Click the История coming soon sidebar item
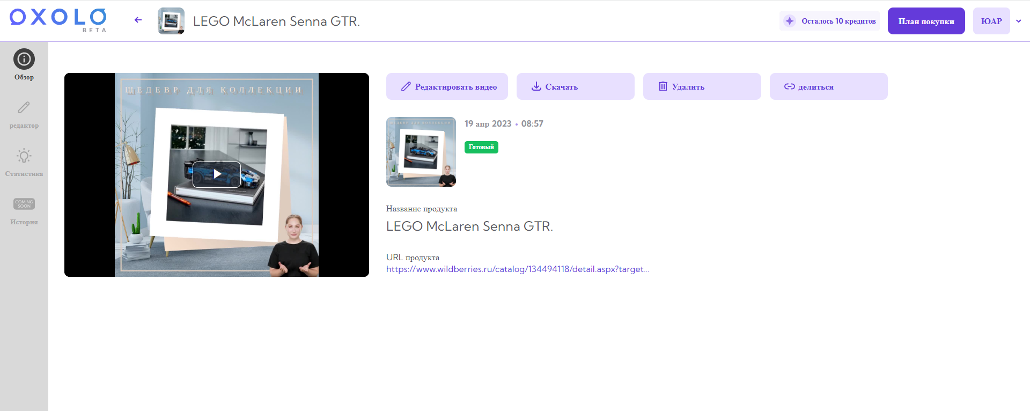This screenshot has width=1030, height=411. pos(24,211)
